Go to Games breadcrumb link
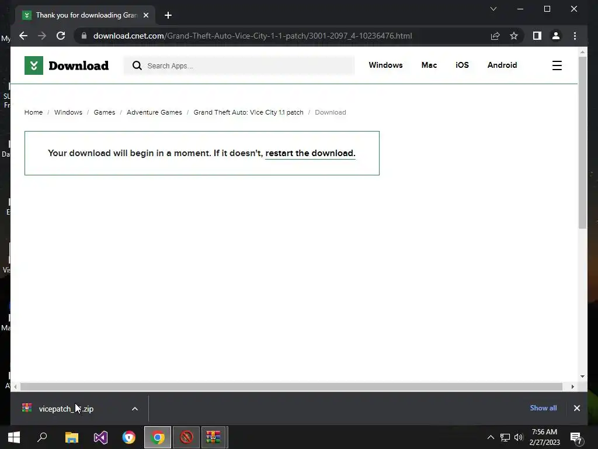This screenshot has height=449, width=598. [x=105, y=112]
